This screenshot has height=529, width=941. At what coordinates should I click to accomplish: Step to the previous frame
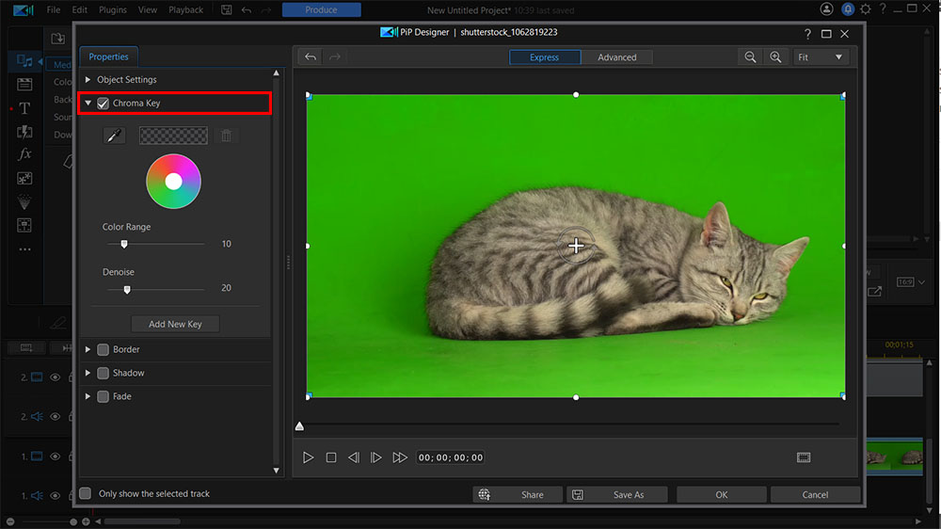(x=354, y=457)
